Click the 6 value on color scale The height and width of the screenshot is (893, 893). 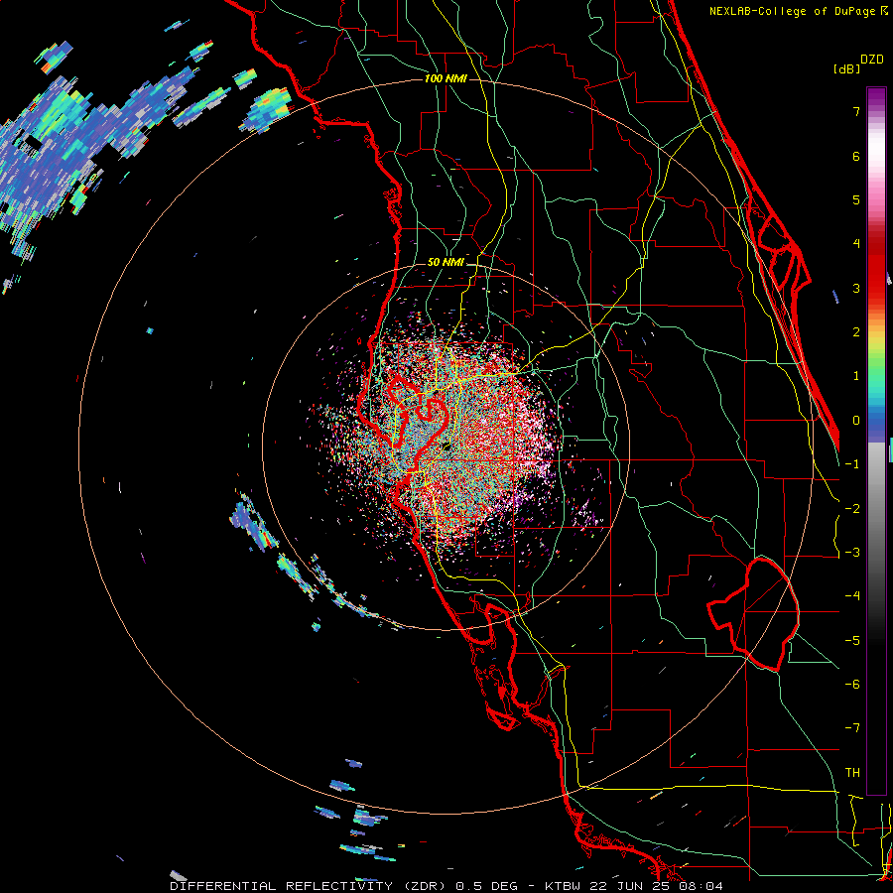pyautogui.click(x=856, y=156)
